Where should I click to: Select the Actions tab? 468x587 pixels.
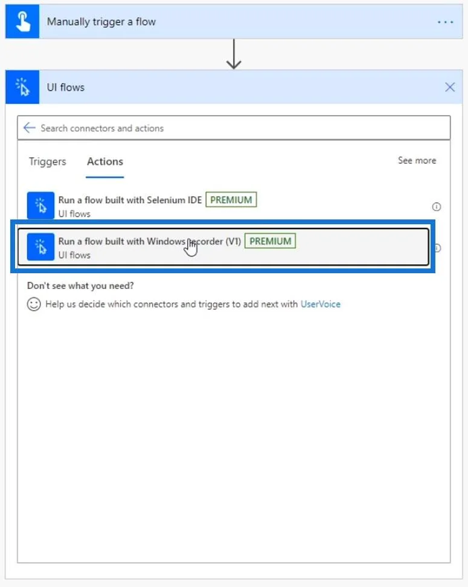105,161
